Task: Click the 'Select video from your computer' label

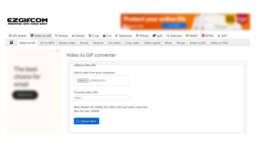Action: [94, 73]
